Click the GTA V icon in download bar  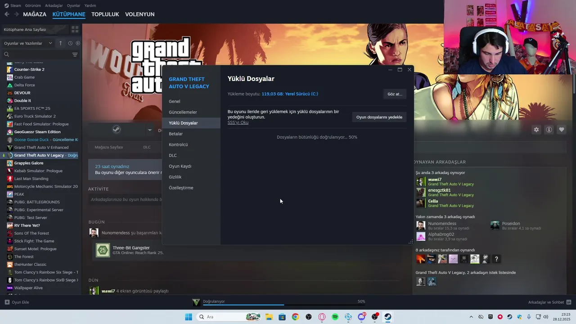click(x=196, y=302)
